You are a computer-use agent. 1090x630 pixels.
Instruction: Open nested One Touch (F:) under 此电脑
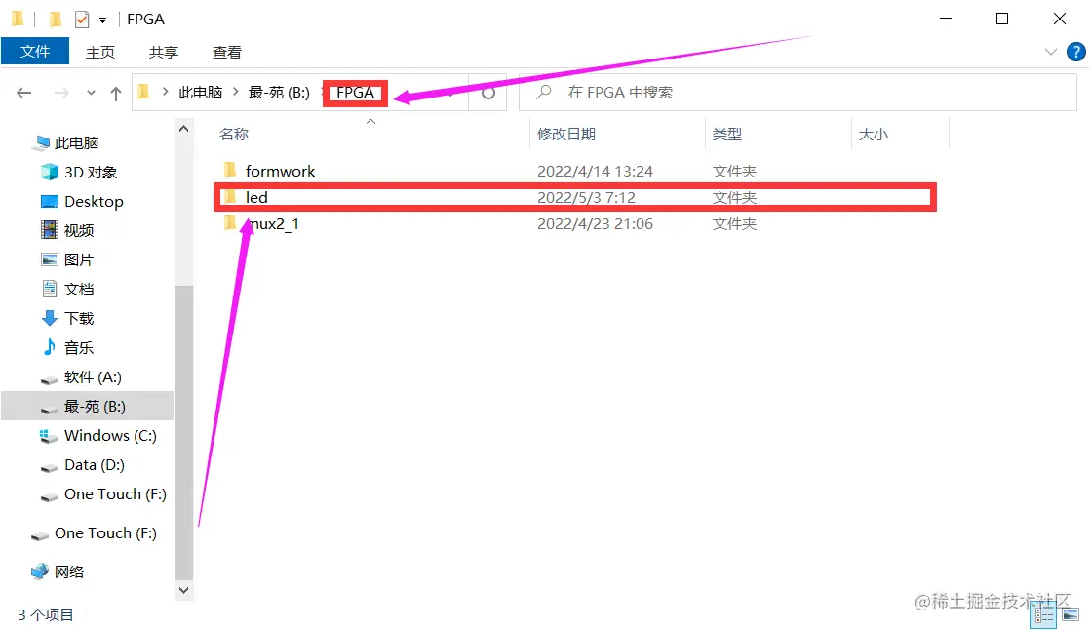point(115,493)
